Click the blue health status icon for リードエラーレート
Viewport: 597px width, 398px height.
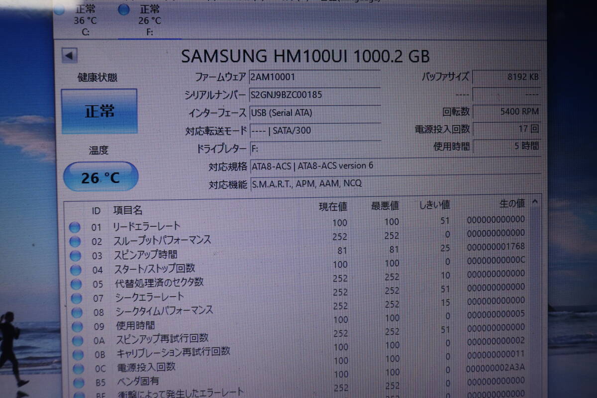click(x=76, y=227)
